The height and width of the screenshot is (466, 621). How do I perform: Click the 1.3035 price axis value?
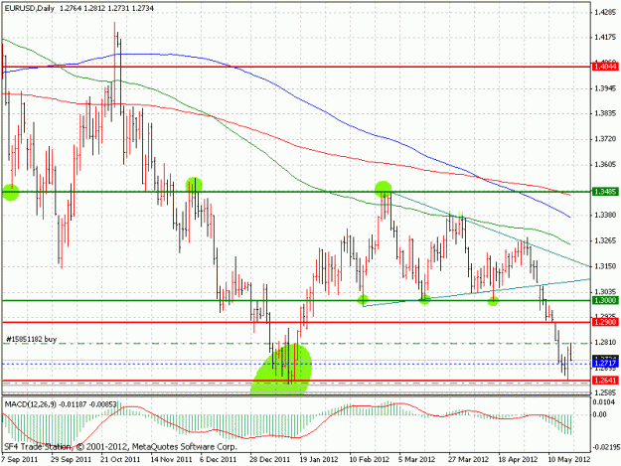(x=605, y=291)
